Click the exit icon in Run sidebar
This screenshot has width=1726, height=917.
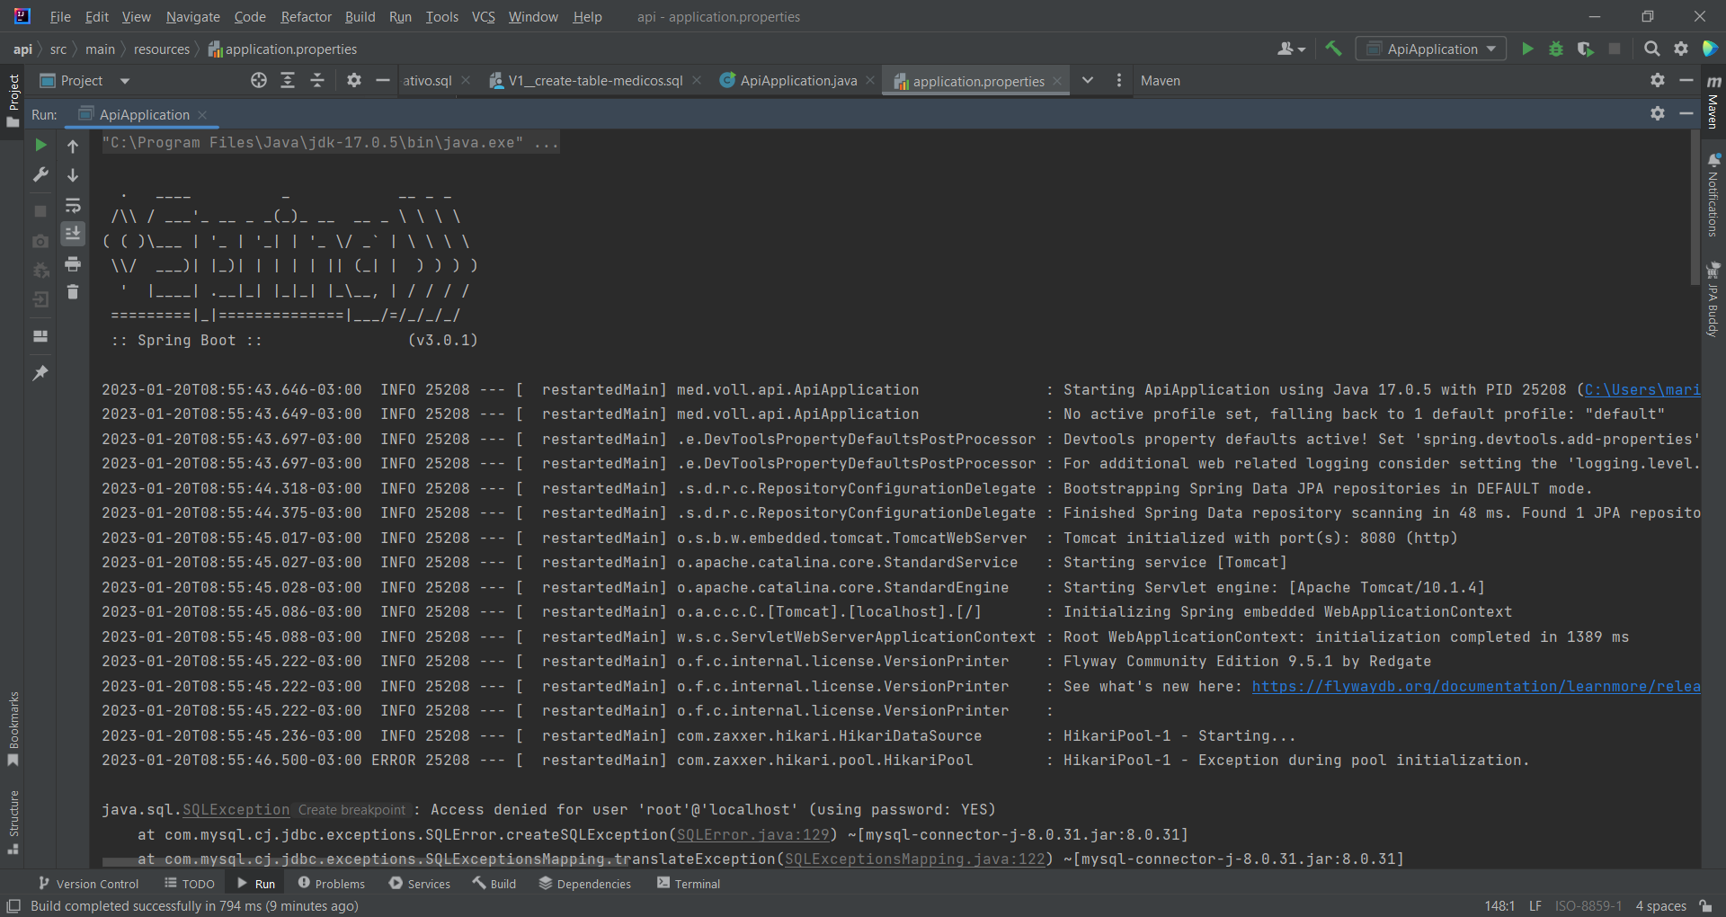40,299
